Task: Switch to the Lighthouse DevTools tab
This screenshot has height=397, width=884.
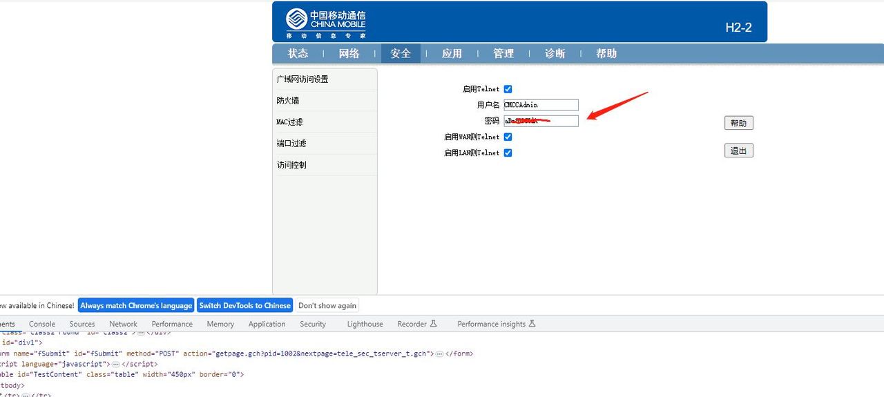Action: coord(365,324)
